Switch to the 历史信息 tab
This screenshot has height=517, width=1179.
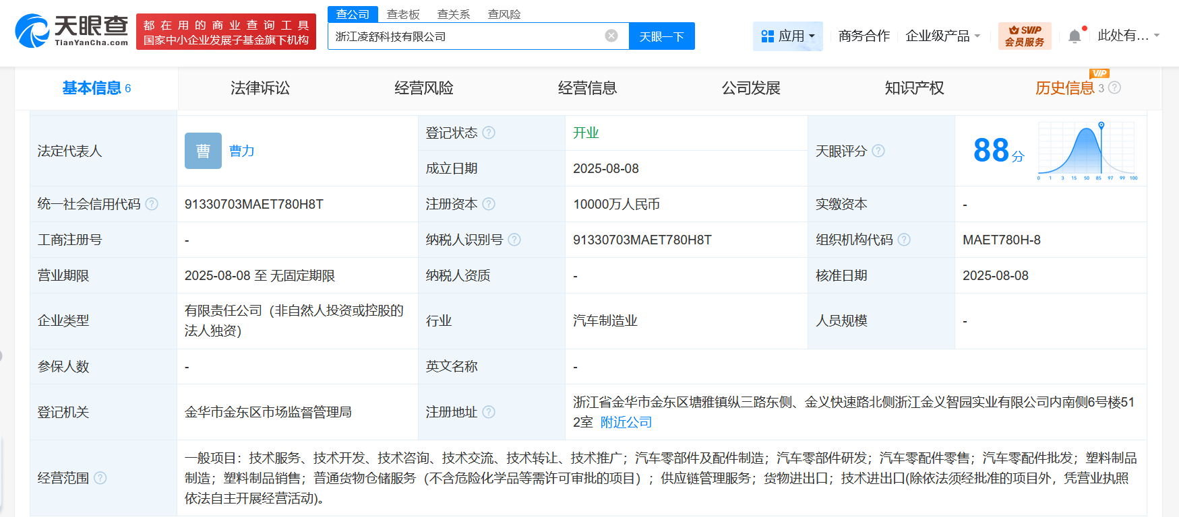click(x=1065, y=88)
